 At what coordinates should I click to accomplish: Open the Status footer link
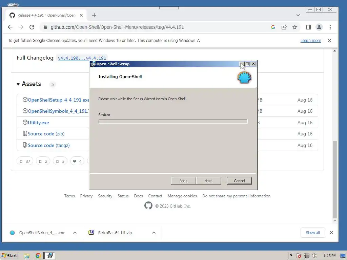[123, 196]
